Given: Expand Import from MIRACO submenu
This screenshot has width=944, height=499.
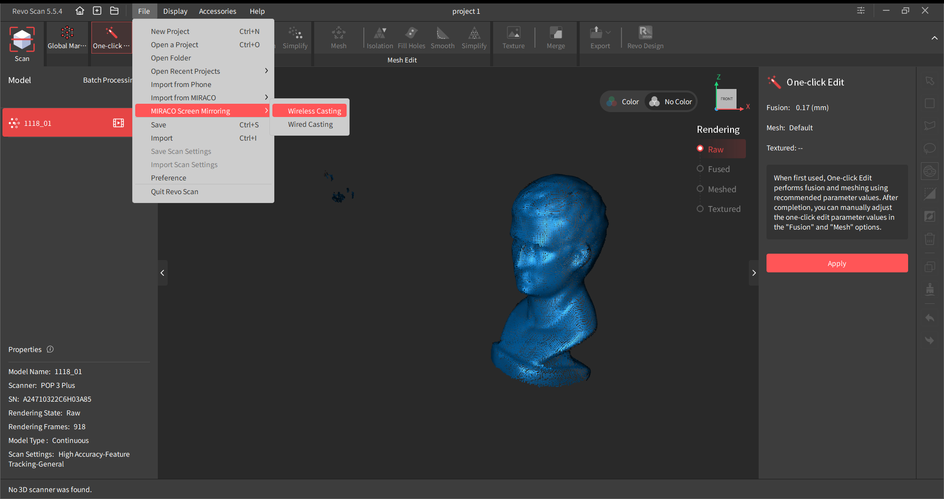Looking at the screenshot, I should click(266, 97).
